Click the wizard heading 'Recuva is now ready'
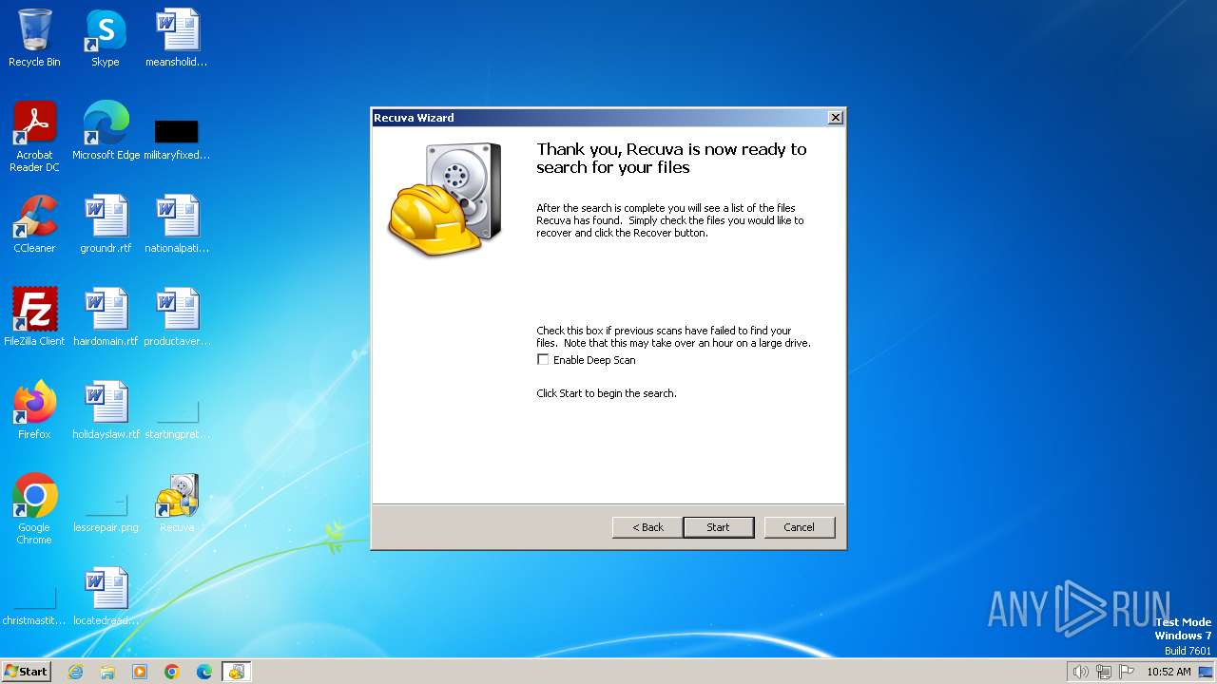The height and width of the screenshot is (684, 1217). (671, 158)
